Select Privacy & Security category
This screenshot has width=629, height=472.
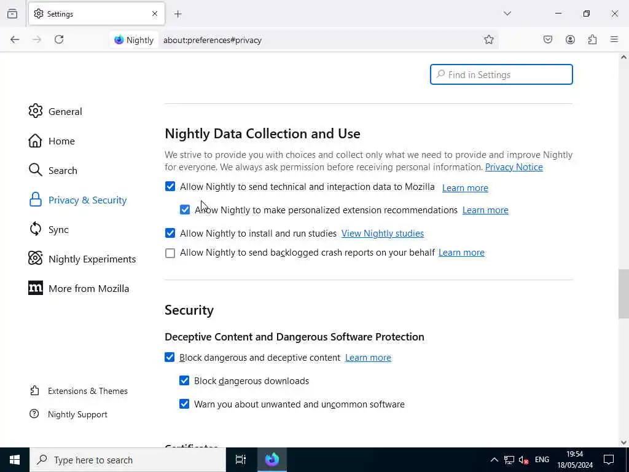(78, 200)
